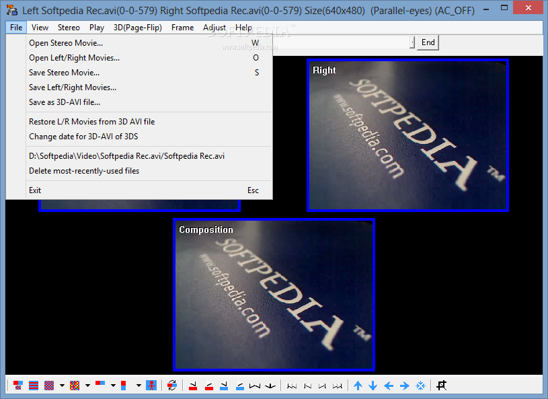548x399 pixels.
Task: Open the 3D(Page-Flip) menu
Action: click(138, 28)
